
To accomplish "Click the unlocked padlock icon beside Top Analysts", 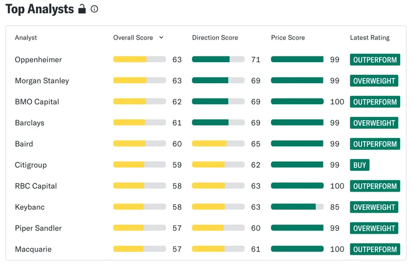I will click(x=82, y=9).
